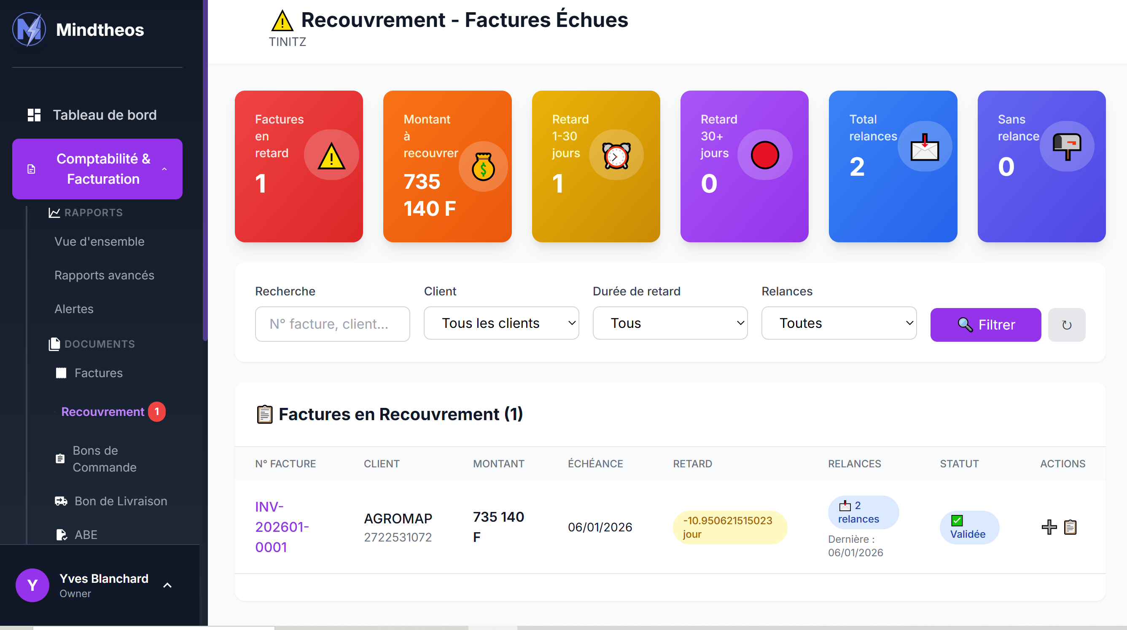Viewport: 1127px width, 630px height.
Task: Click the red circle on Retard 30+ card
Action: pos(764,155)
